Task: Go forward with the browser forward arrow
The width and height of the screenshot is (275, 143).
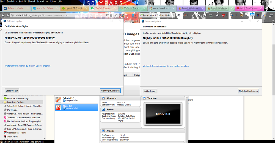Action: 7,15
